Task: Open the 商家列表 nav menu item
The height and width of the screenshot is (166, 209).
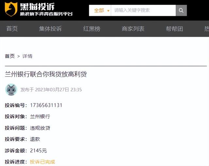Action: coord(133,29)
